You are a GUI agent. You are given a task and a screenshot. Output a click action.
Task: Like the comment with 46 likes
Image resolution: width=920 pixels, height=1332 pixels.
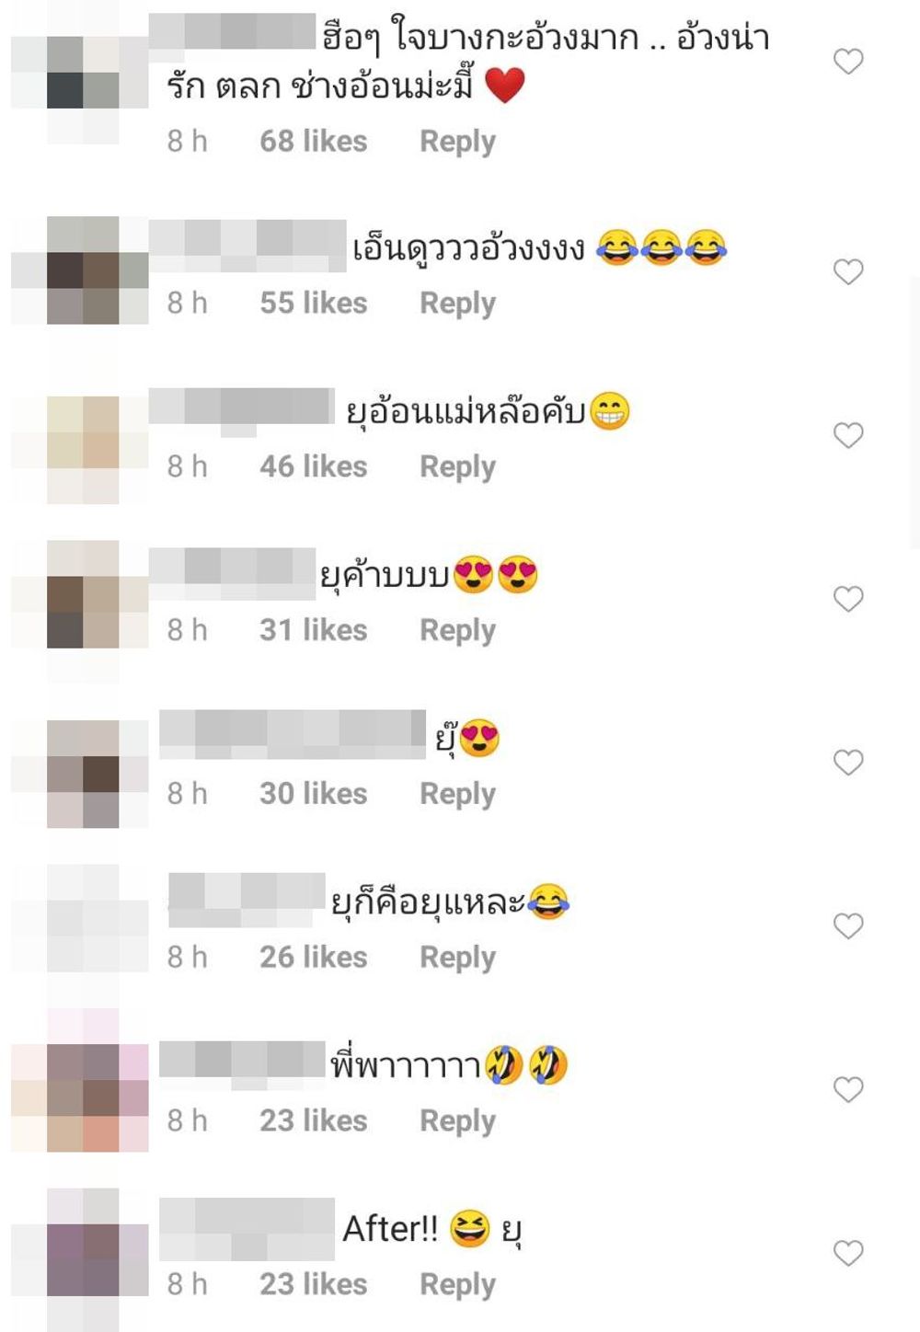click(847, 435)
